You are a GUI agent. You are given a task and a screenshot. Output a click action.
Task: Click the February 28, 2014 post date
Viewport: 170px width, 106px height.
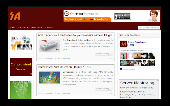point(54,59)
